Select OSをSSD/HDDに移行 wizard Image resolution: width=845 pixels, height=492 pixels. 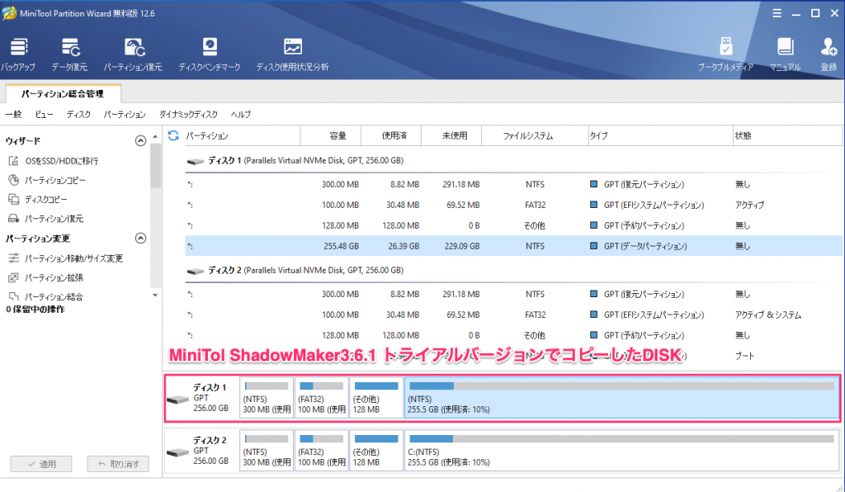click(x=54, y=161)
